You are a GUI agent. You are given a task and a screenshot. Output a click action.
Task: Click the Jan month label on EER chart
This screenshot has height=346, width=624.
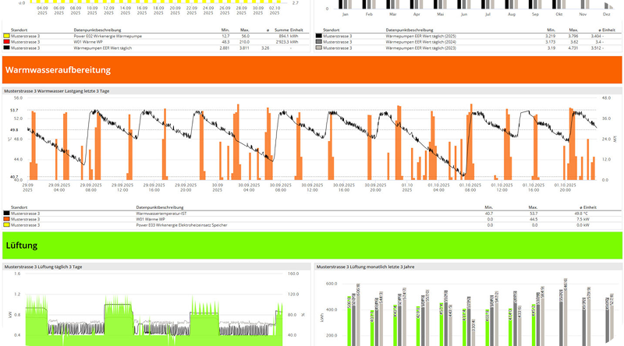[x=345, y=14]
